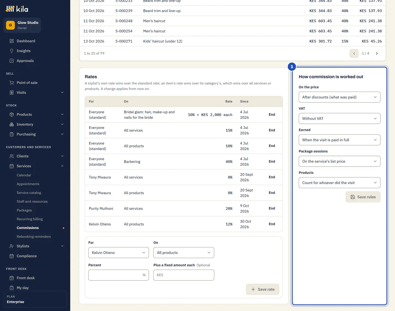This screenshot has height=311, width=395.
Task: Click the Save rules button
Action: [x=363, y=197]
